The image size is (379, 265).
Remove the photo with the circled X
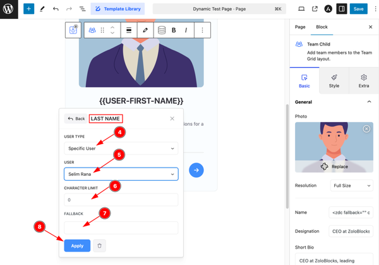366,129
